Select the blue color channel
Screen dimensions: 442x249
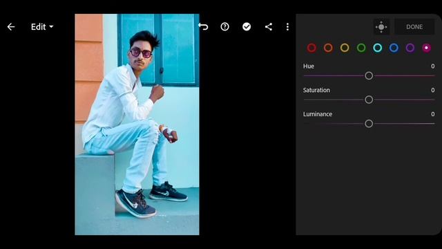(x=394, y=48)
